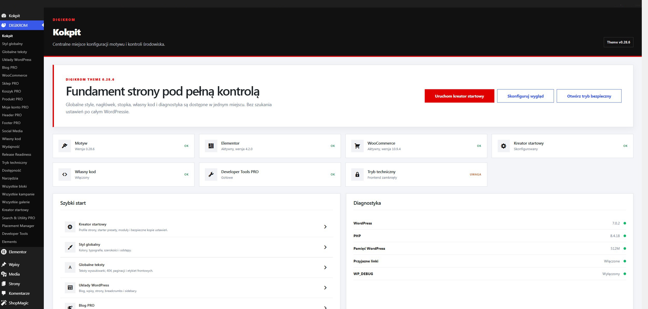Image resolution: width=648 pixels, height=309 pixels.
Task: Click the Motyw pin icon in status card
Action: 65,146
